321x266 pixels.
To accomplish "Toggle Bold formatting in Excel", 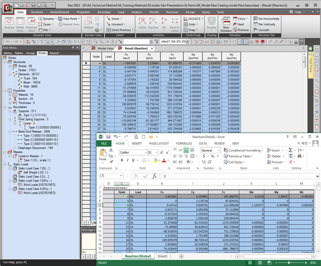I will point(122,160).
